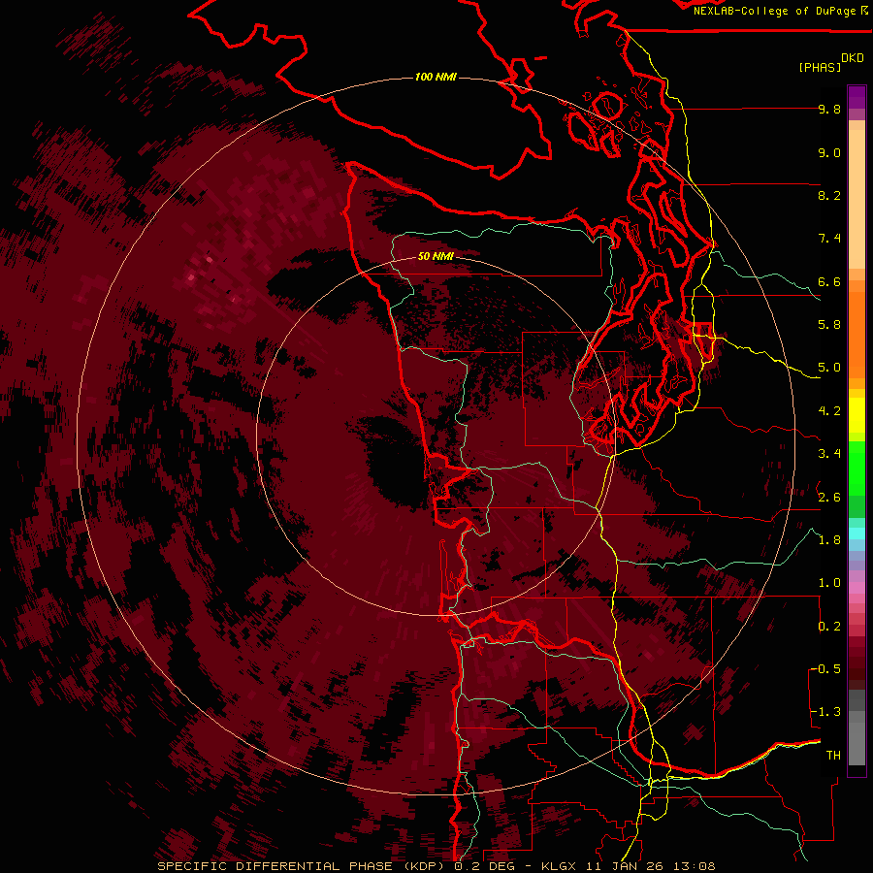Image resolution: width=873 pixels, height=873 pixels.
Task: Select the 7.4 legend value
Action: click(x=829, y=239)
